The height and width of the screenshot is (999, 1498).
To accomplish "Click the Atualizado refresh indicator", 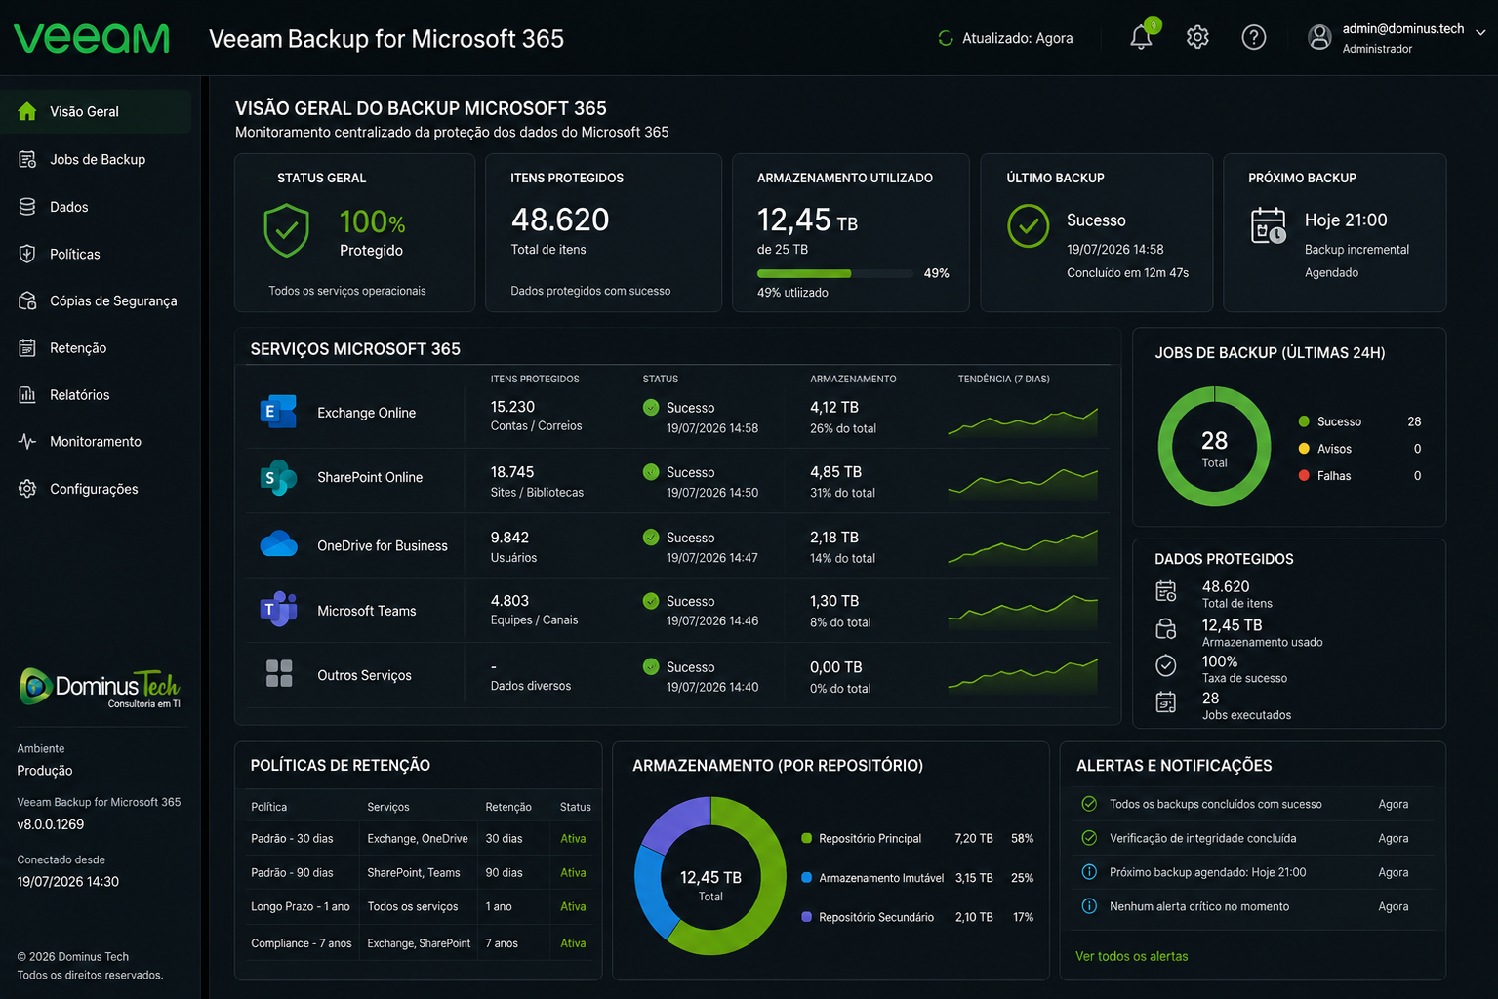I will (x=1005, y=38).
